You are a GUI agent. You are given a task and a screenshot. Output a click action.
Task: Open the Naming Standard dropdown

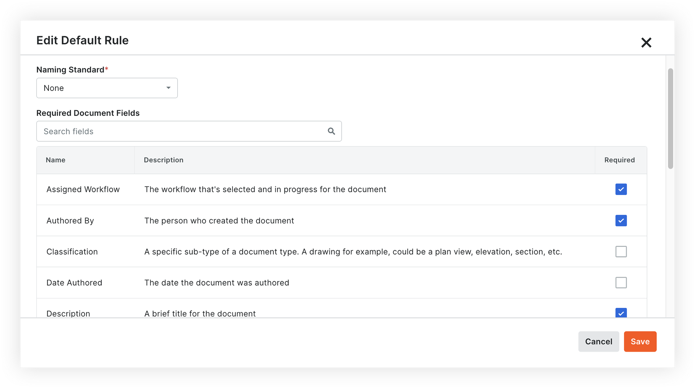(x=107, y=88)
